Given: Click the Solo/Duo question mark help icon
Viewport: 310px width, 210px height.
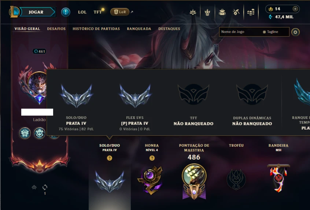Looking at the screenshot, I should (x=110, y=158).
